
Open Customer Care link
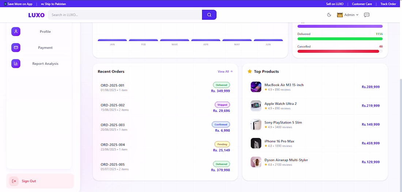(362, 4)
